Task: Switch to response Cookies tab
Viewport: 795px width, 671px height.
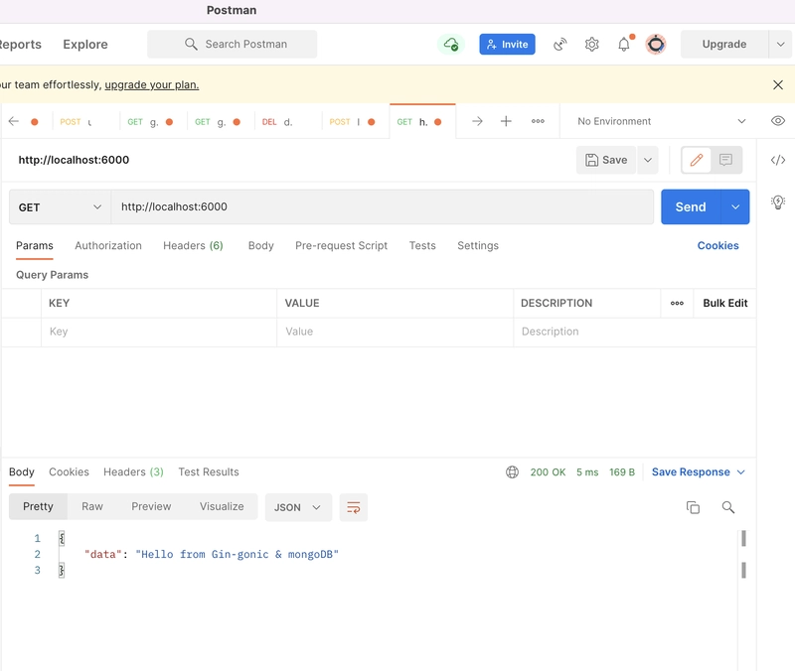Action: coord(69,471)
